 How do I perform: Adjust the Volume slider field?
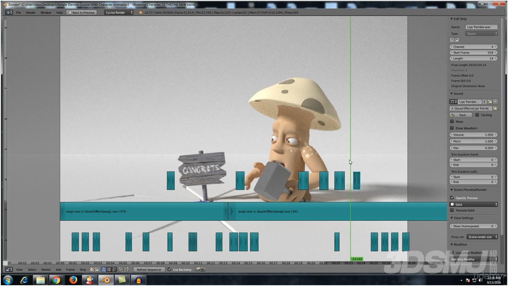474,135
